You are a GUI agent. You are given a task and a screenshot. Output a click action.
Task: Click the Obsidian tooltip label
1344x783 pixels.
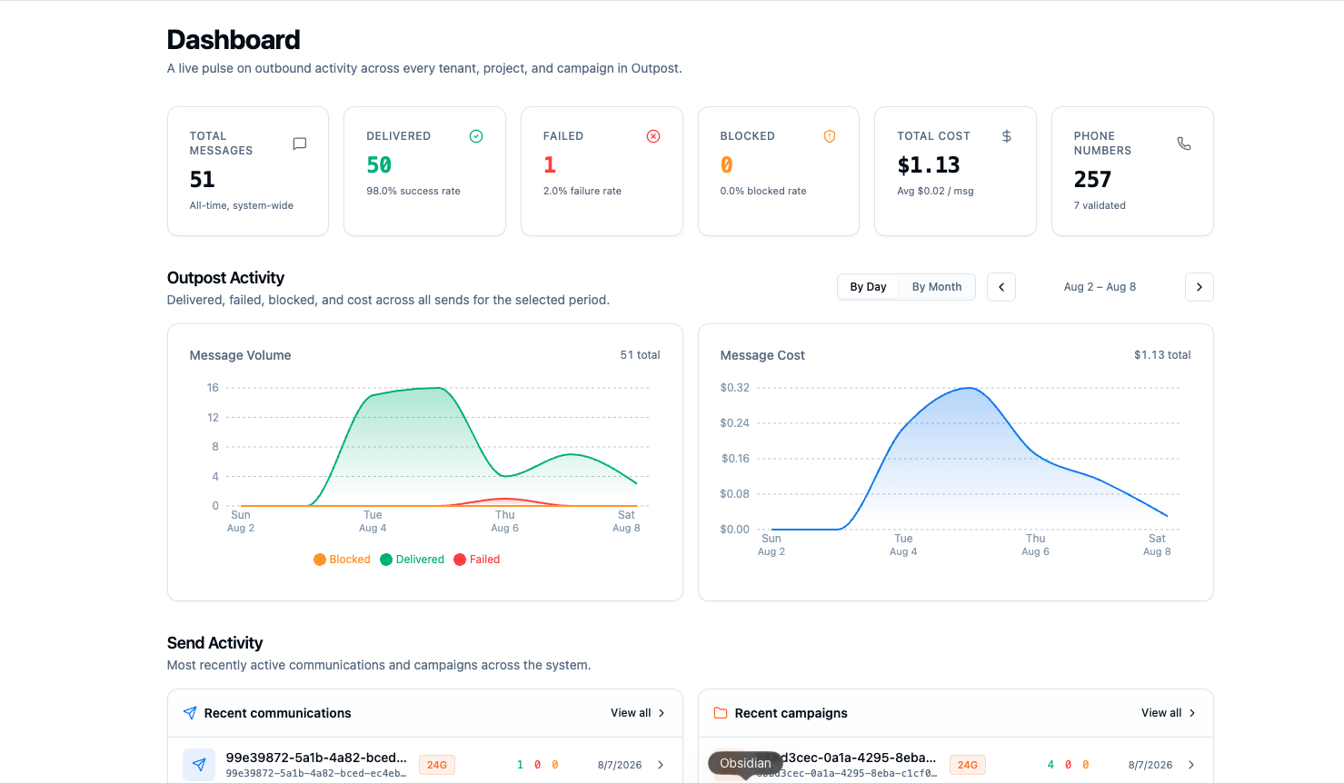pyautogui.click(x=745, y=763)
